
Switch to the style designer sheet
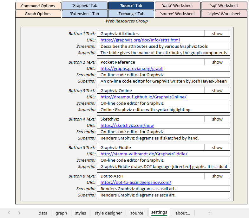tap(108, 213)
